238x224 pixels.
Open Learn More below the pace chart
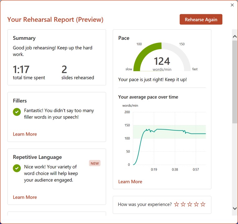pos(130,182)
